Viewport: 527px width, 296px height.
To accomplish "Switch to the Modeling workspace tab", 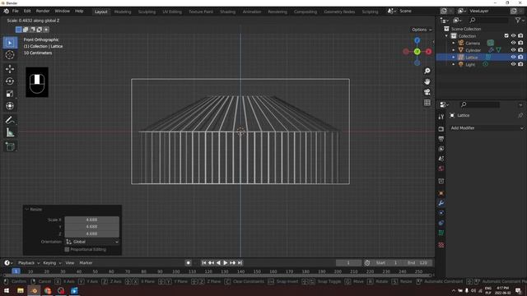I will 123,12.
